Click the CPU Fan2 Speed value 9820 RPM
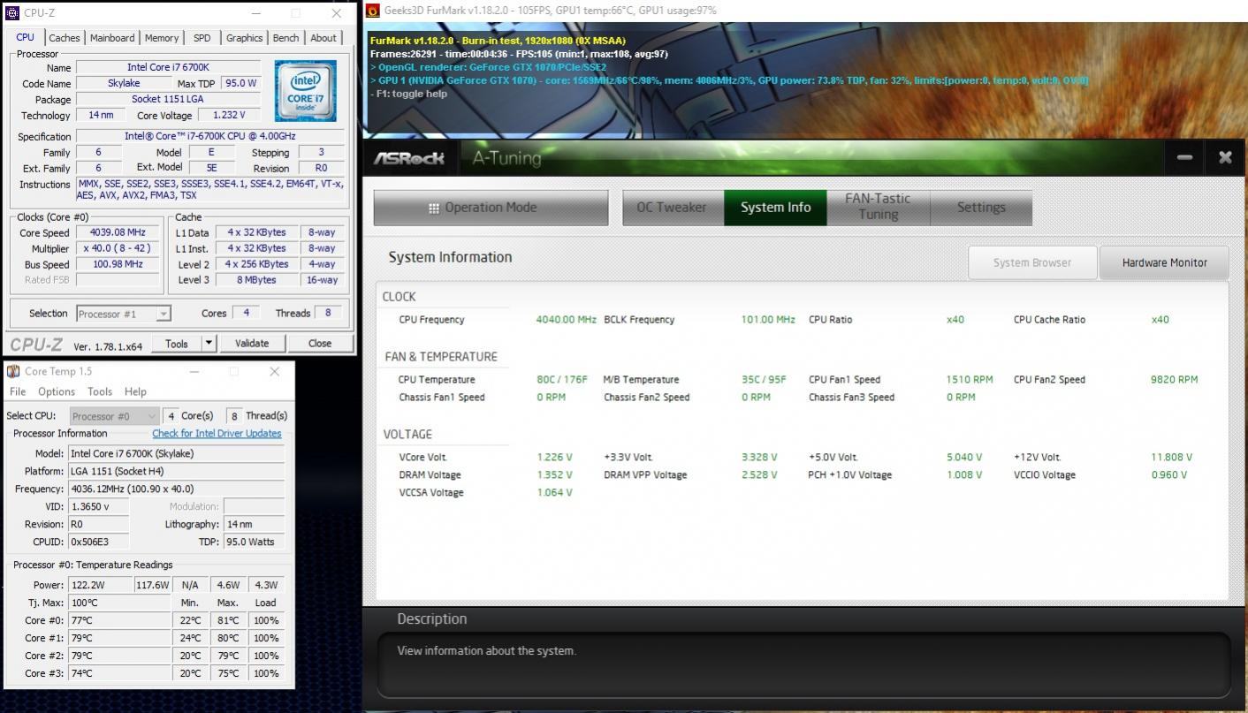This screenshot has height=713, width=1248. pos(1174,380)
